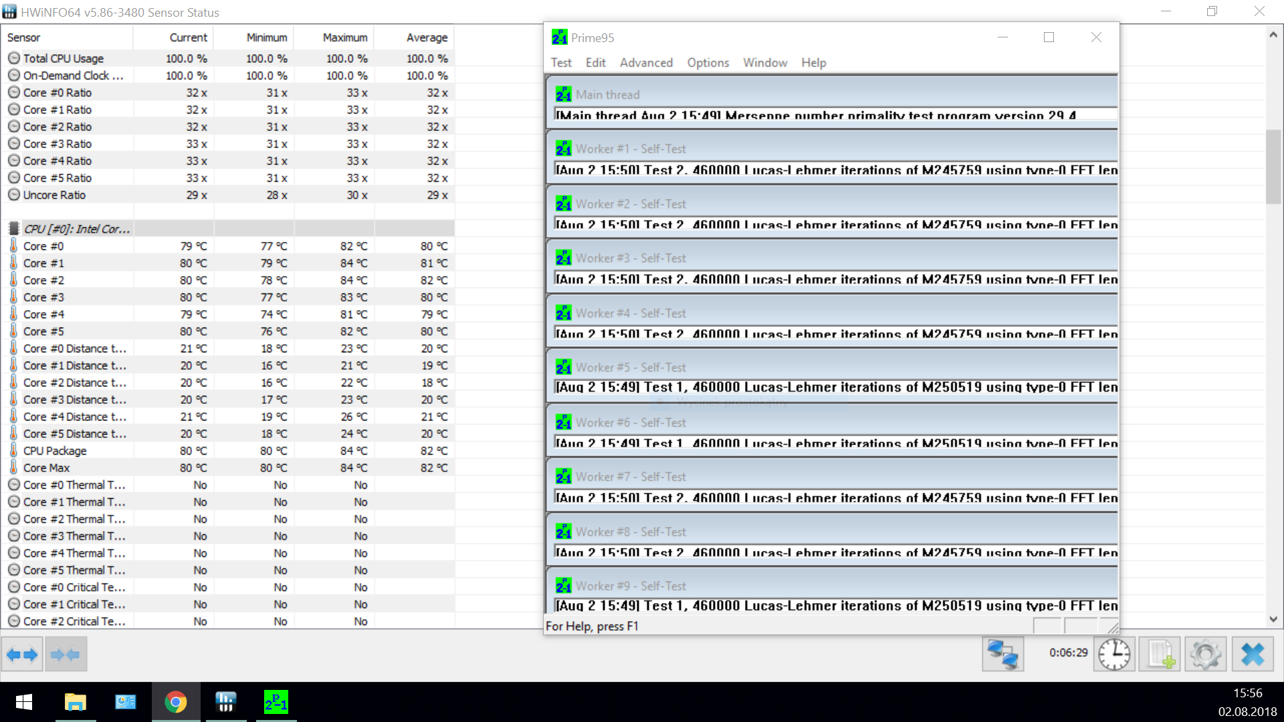This screenshot has width=1284, height=722.
Task: Switch to Prime95 in the taskbar
Action: (276, 702)
